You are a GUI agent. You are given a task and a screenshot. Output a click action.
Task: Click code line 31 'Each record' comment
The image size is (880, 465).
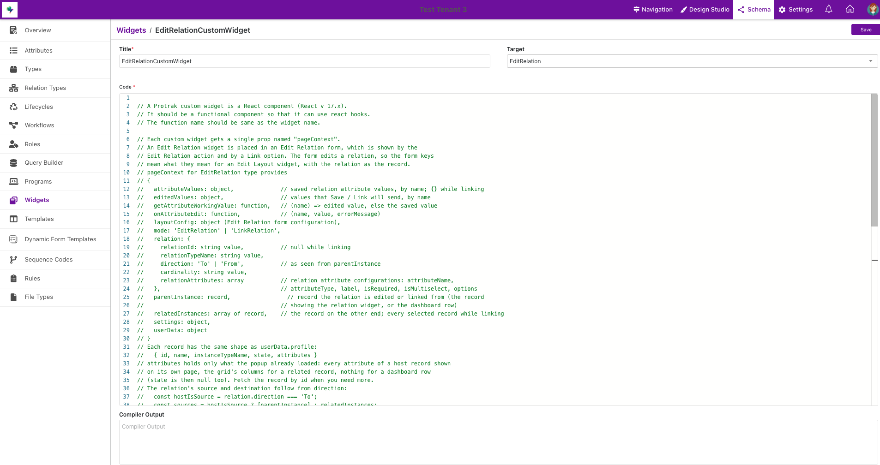click(227, 347)
